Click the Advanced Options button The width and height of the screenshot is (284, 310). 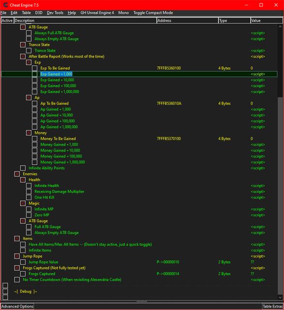pos(17,307)
